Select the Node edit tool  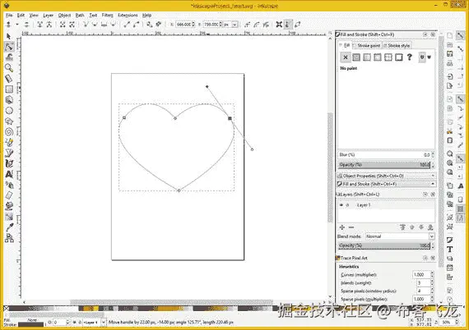tap(9, 47)
